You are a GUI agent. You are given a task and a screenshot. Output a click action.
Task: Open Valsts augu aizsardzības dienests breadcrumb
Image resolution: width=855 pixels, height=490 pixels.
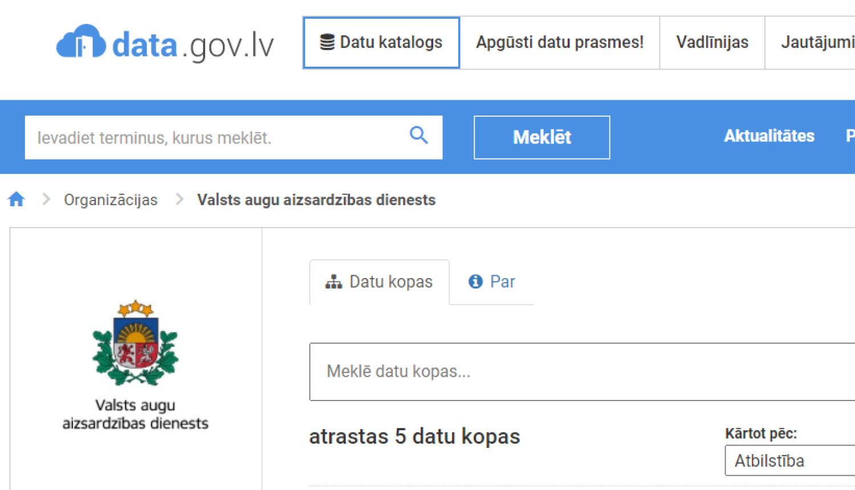[316, 200]
